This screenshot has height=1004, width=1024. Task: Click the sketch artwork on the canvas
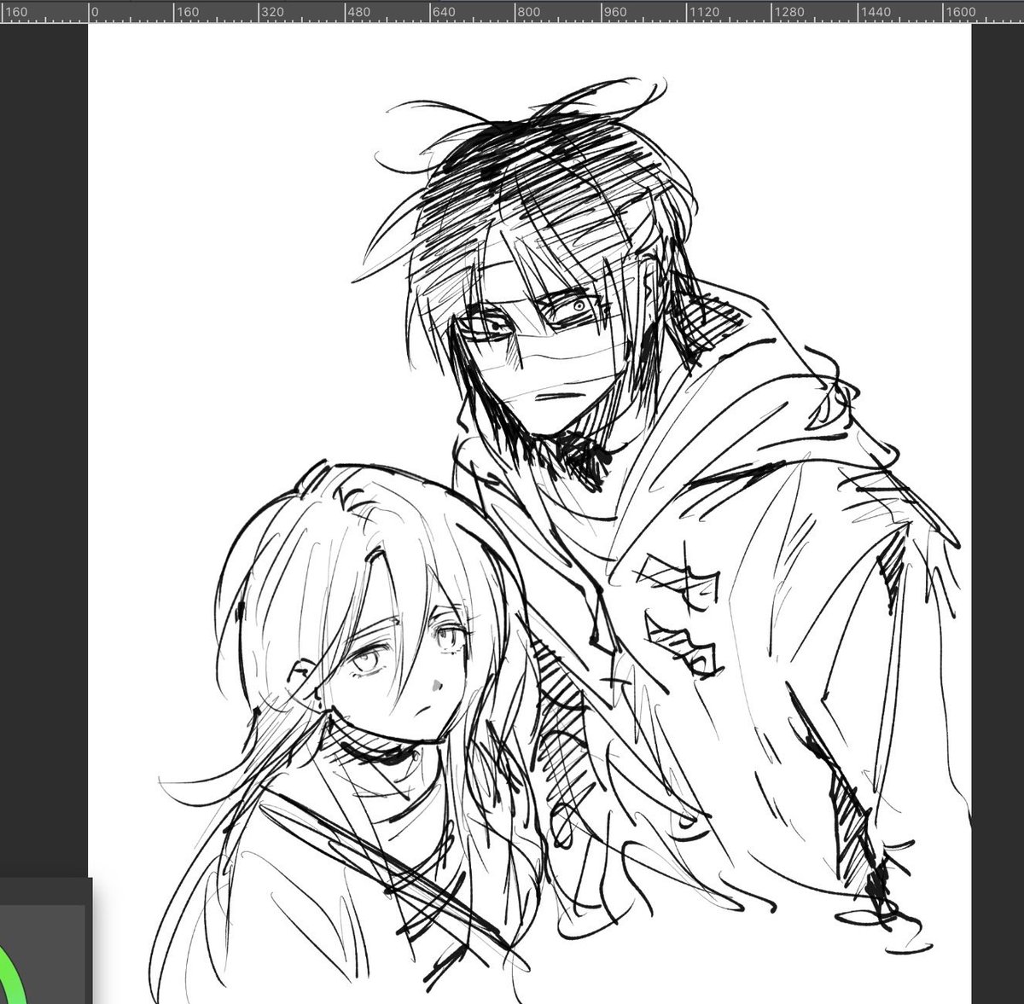[x=530, y=514]
